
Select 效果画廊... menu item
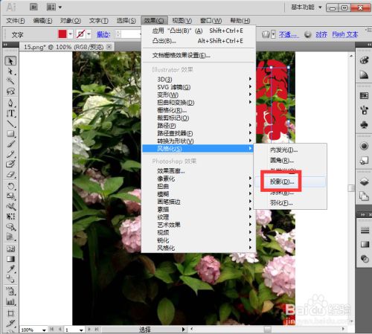198,171
